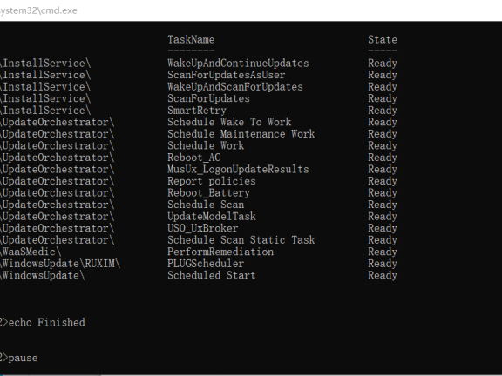Select the UpdateModelTask entry
Screen dimensions: 502x376
(212, 217)
